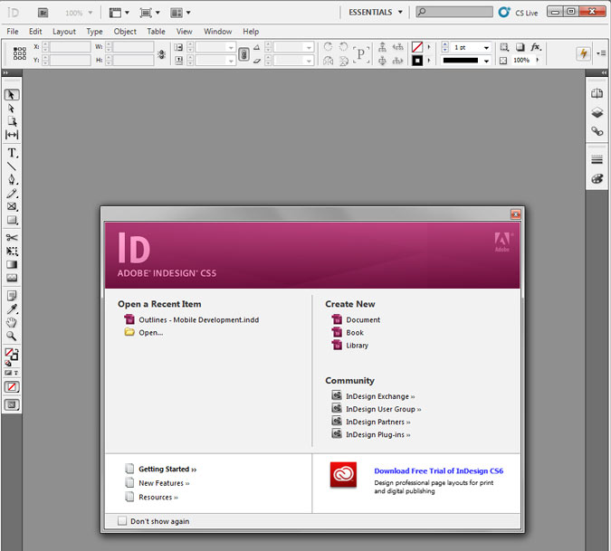Select the Type tool in toolbox
This screenshot has height=551, width=611.
click(x=12, y=152)
